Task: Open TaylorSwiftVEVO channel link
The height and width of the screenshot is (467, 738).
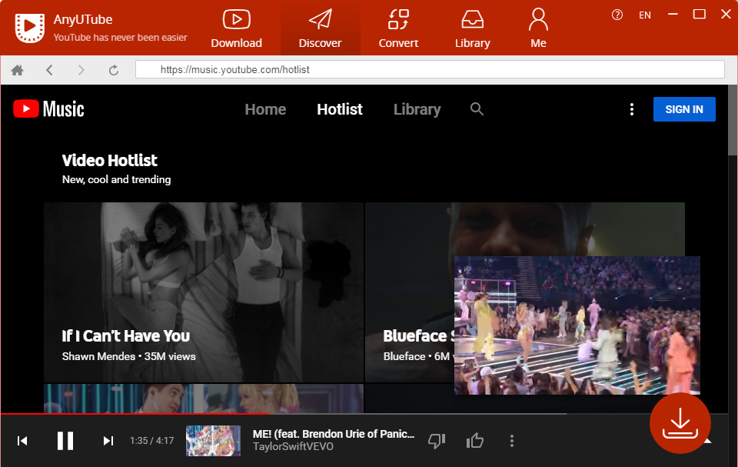Action: [x=293, y=446]
